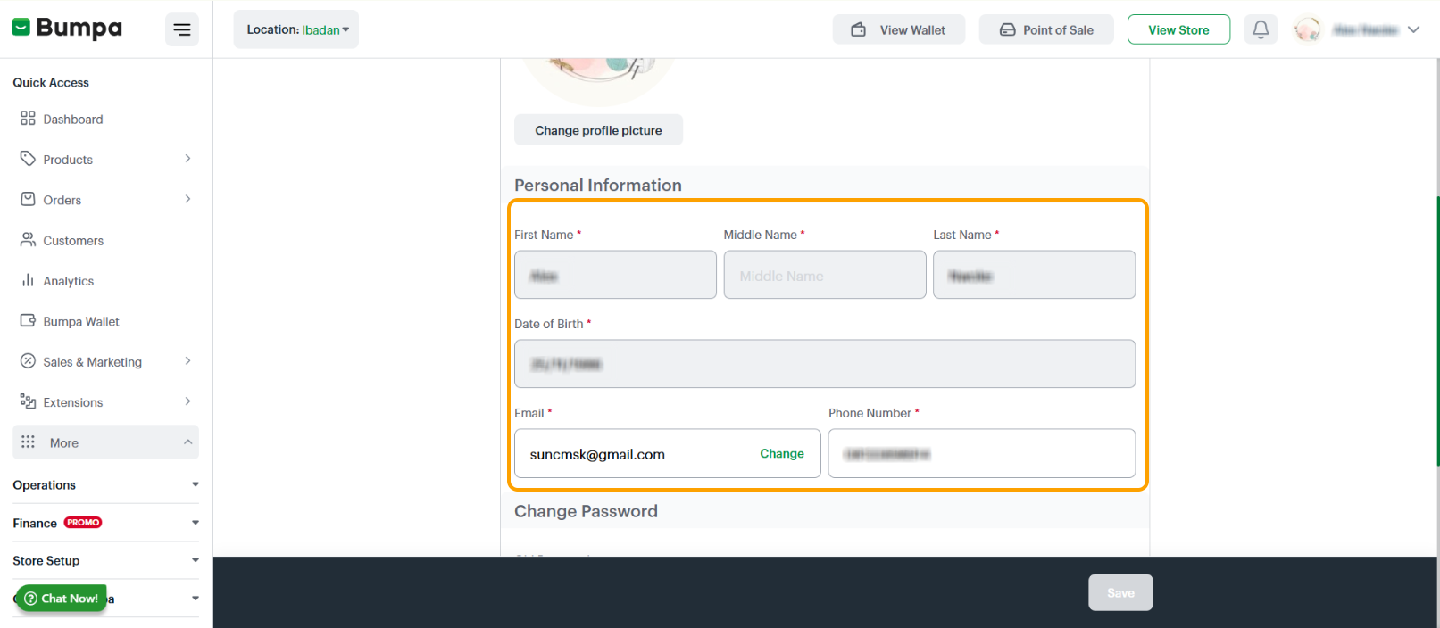Click the Products tag icon

click(x=28, y=158)
